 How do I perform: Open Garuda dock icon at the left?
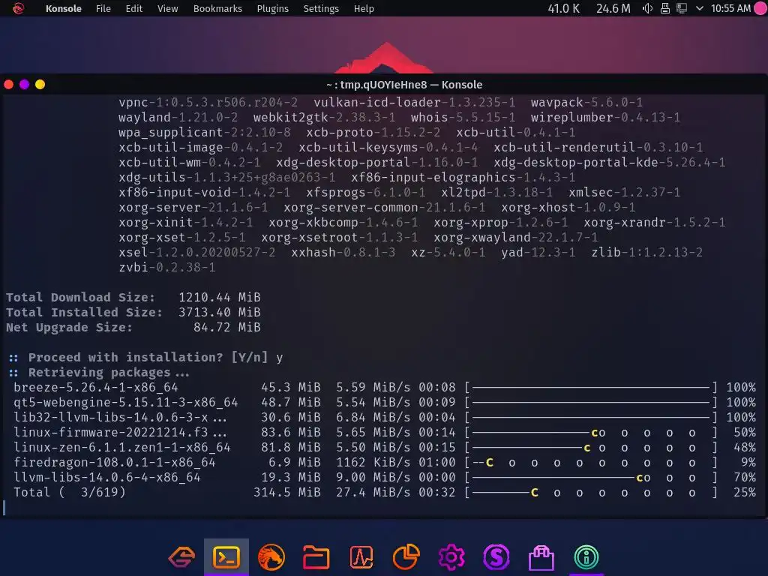pos(181,557)
